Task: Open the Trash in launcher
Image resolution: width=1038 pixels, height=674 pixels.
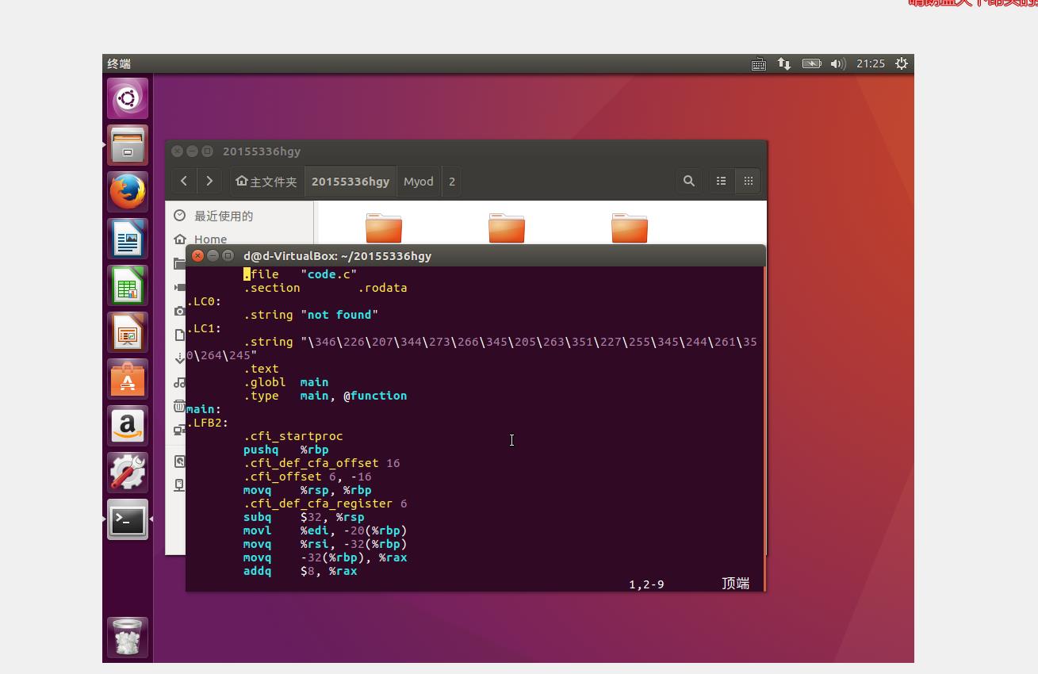Action: click(128, 637)
